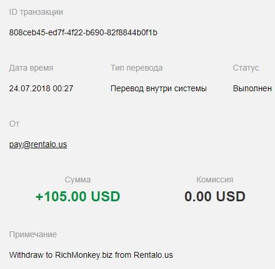Click the time 00:27 in date field
The image size is (275, 269).
[x=63, y=88]
